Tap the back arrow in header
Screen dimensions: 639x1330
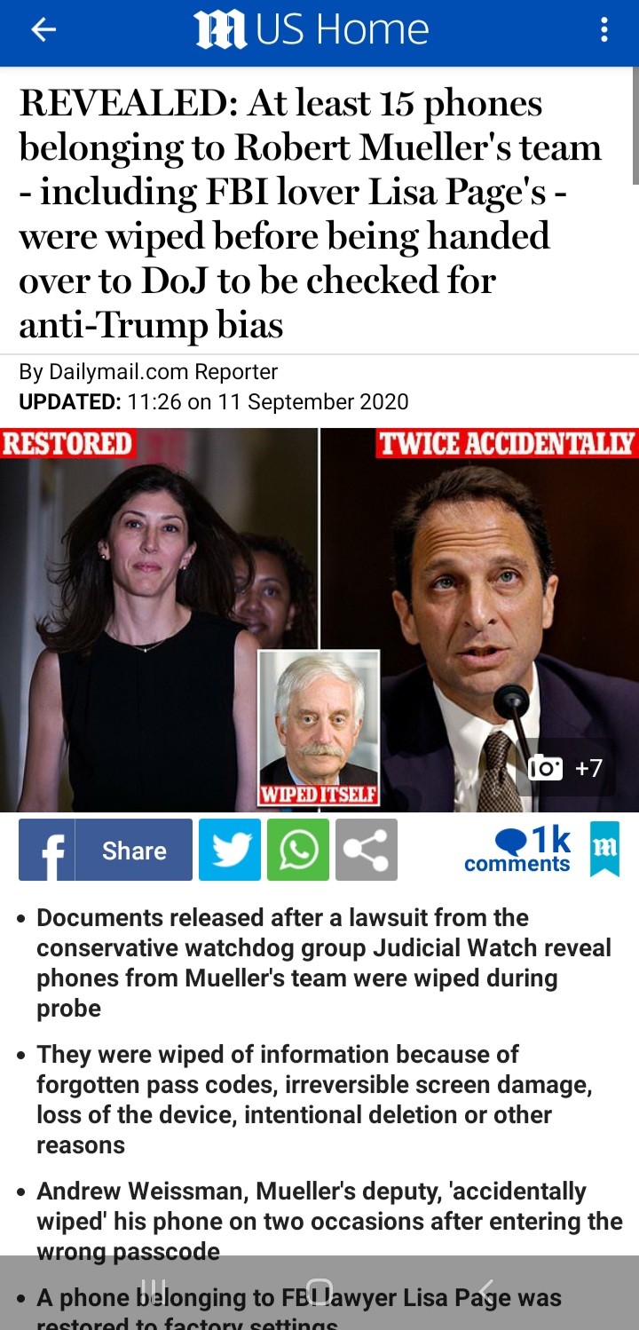(43, 31)
